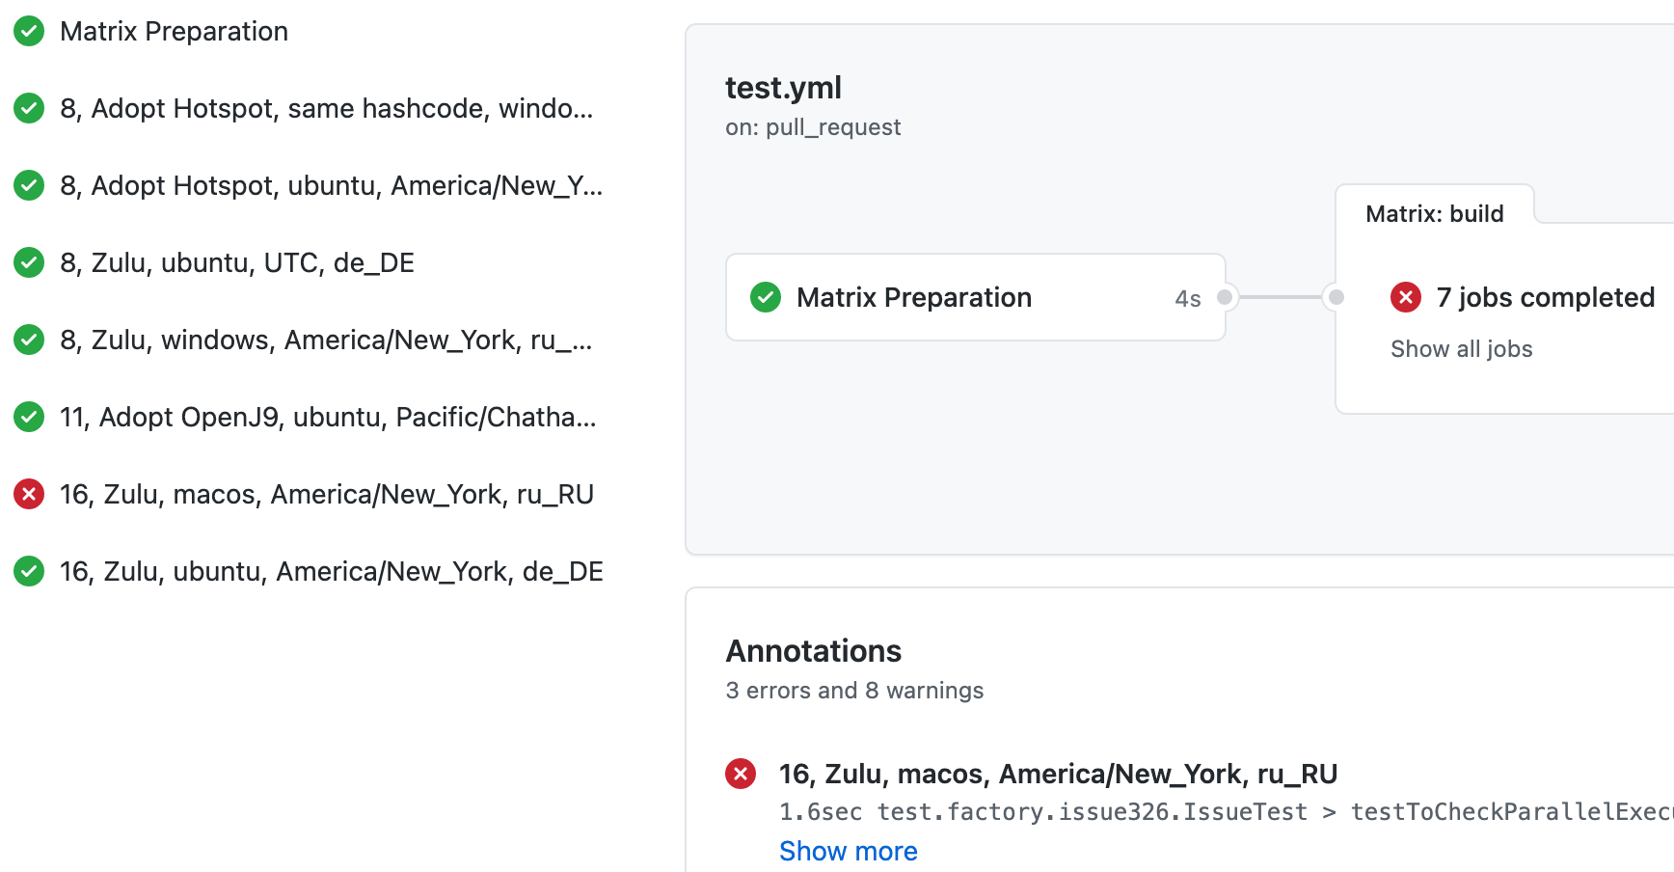Image resolution: width=1674 pixels, height=872 pixels.
Task: Expand annotation details with Show more
Action: (849, 851)
